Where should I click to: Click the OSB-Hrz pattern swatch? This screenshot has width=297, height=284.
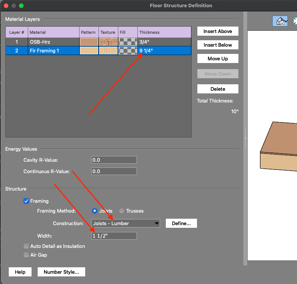click(89, 42)
